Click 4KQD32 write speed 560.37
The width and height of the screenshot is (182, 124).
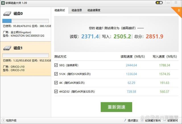165,92
